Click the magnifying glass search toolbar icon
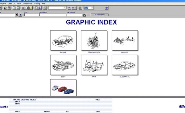This screenshot has height=113, width=185. point(5,8)
